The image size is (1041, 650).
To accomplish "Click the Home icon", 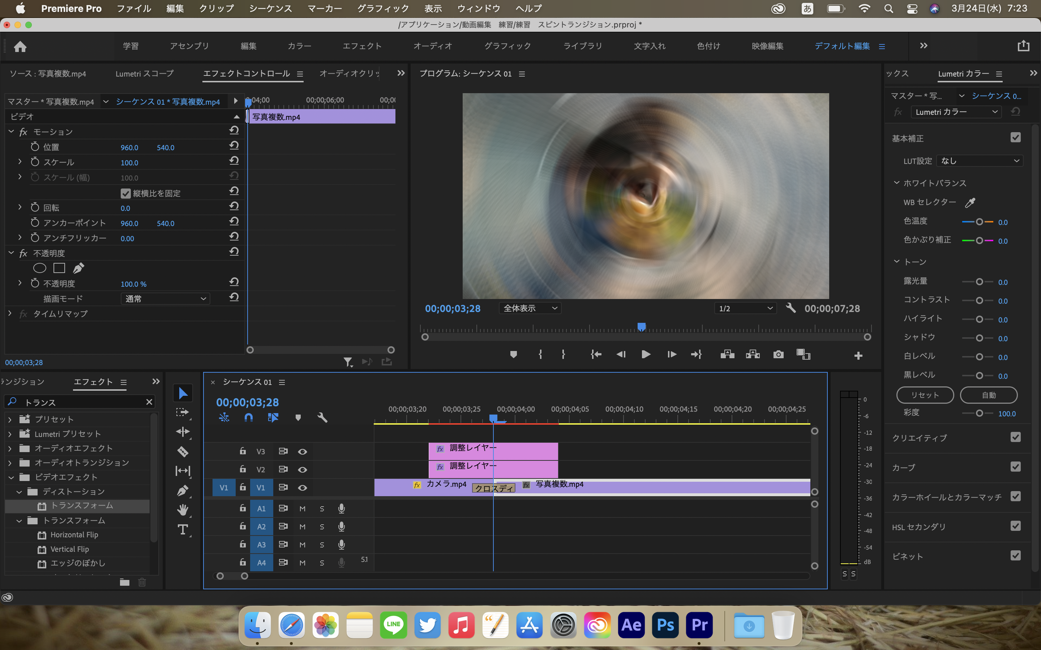I will (x=20, y=47).
